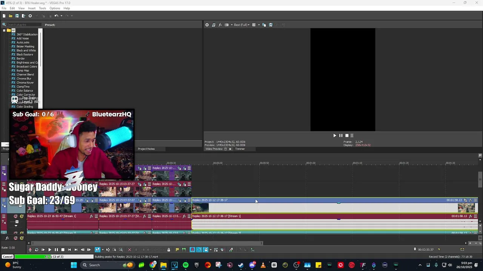Viewport: 483px width, 271px height.
Task: Open preview Overlays grid dropdown arrow
Action: (x=258, y=25)
